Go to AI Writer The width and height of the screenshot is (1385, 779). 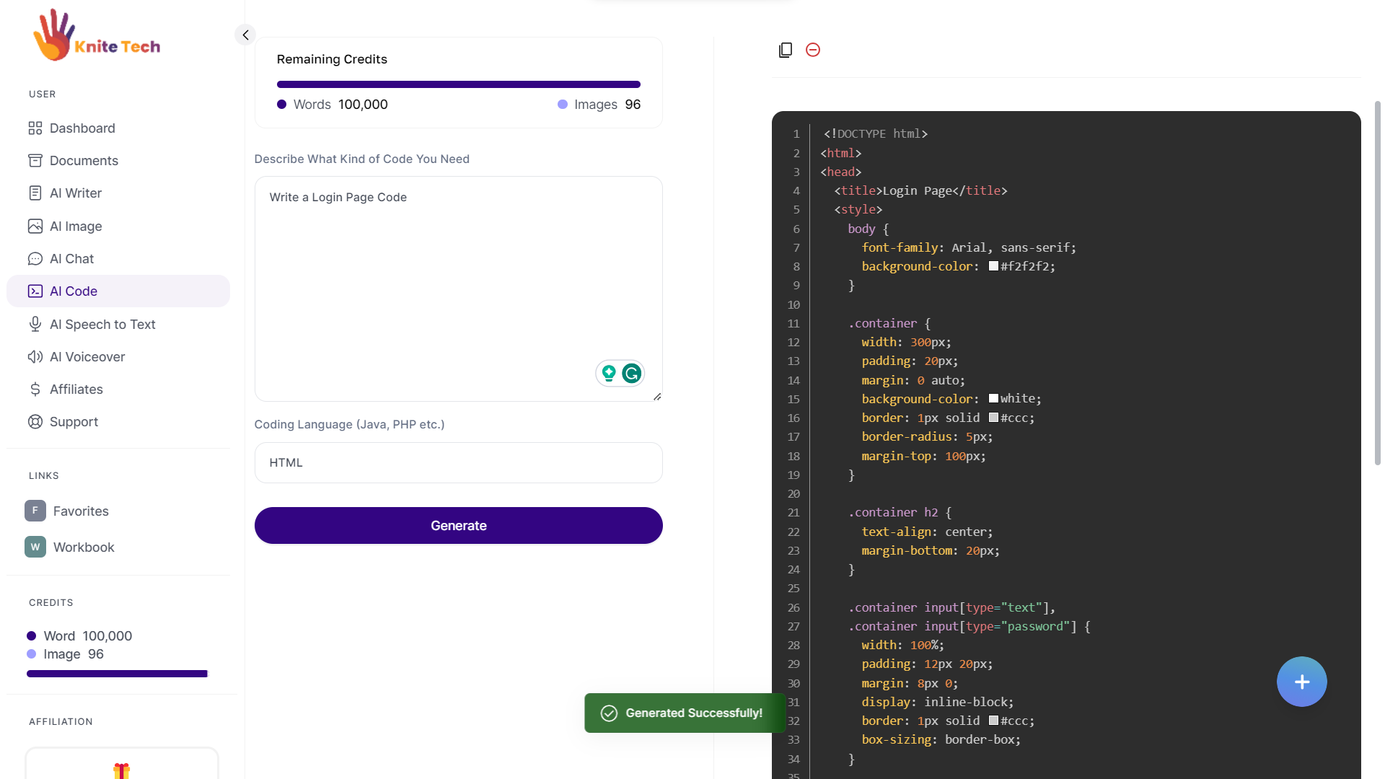[76, 193]
